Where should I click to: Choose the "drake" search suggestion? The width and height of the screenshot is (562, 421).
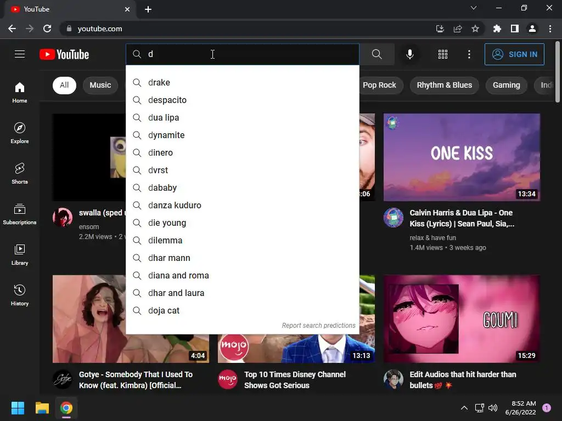243,82
